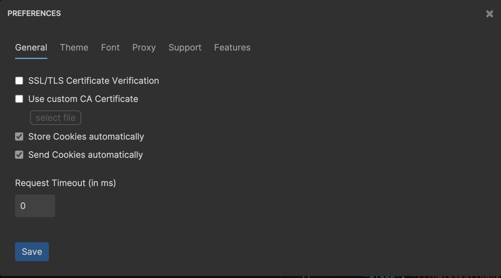Screen dimensions: 501x278
Task: Switch to the Font tab
Action: [110, 47]
